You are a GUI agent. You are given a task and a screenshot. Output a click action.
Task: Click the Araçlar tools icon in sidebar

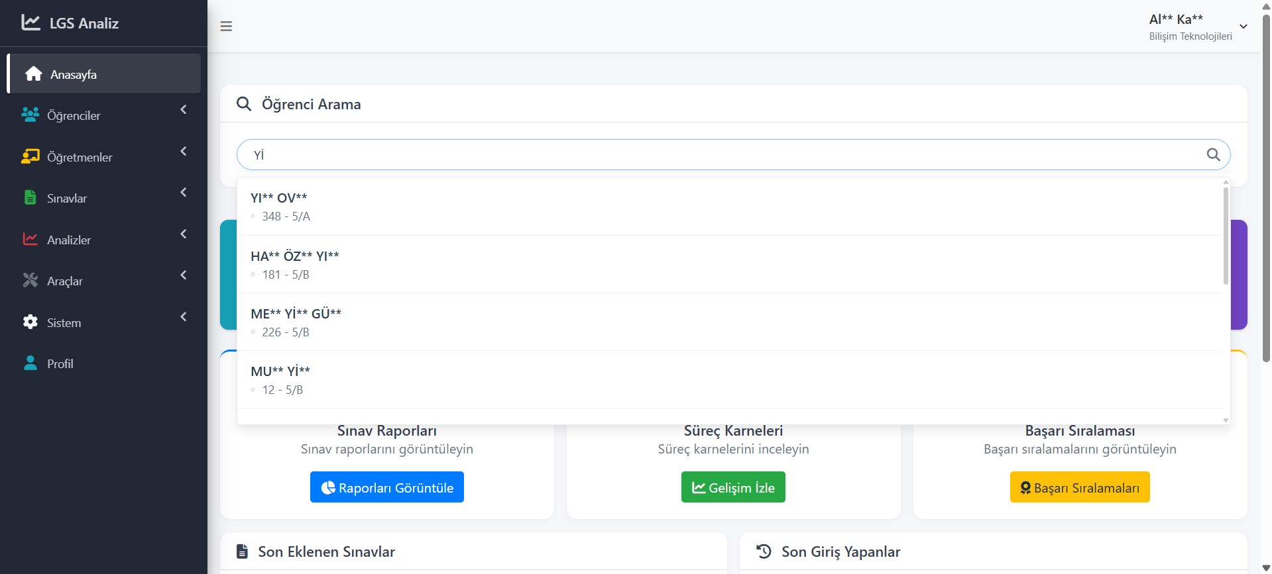(x=30, y=281)
